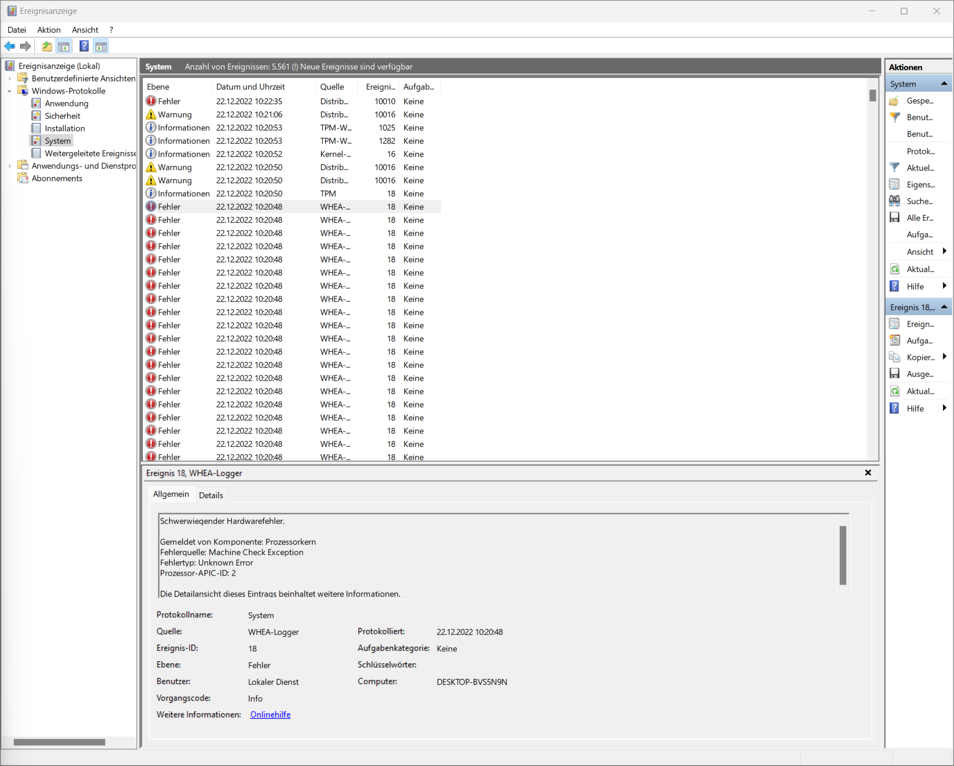Click the event list vertical scrollbar thumb
The width and height of the screenshot is (954, 766).
872,95
